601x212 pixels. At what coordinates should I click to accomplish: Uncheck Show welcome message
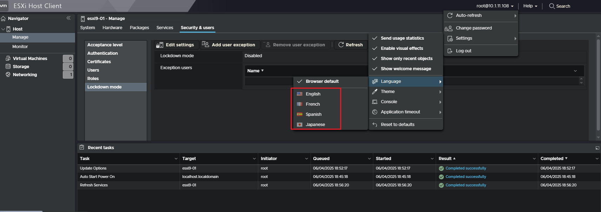click(406, 69)
